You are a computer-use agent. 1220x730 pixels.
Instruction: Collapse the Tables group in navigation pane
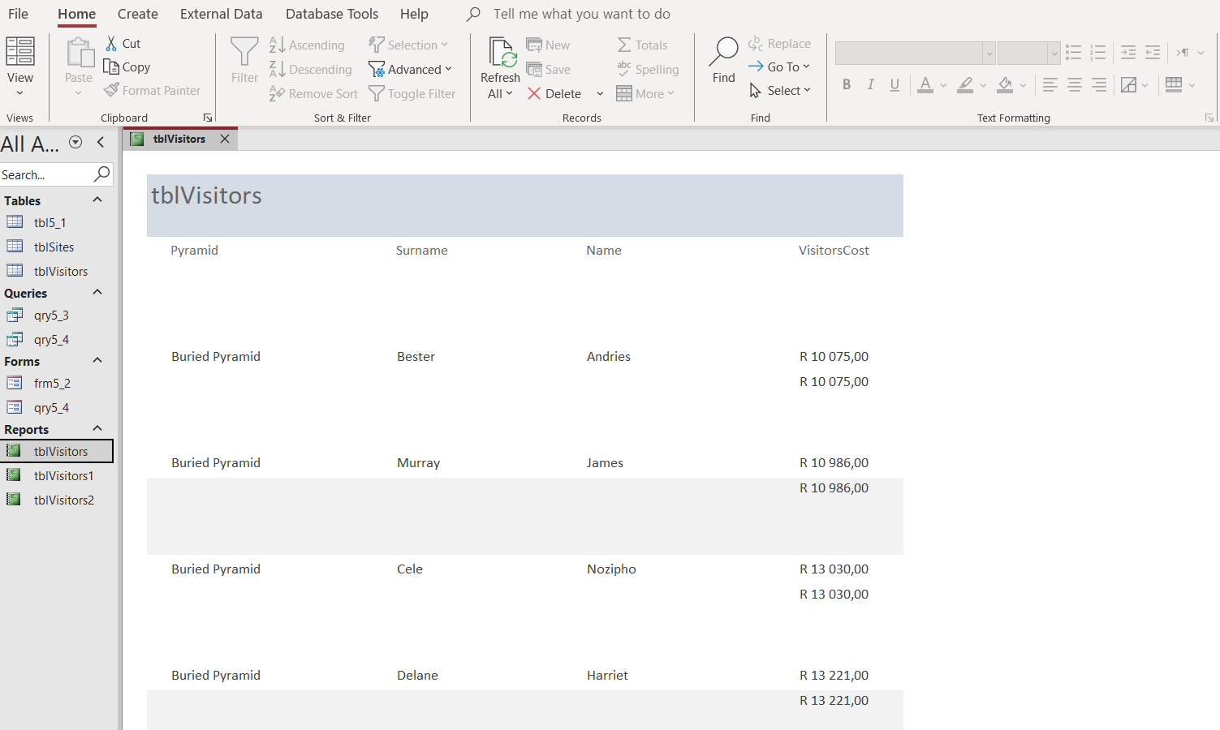pyautogui.click(x=97, y=200)
